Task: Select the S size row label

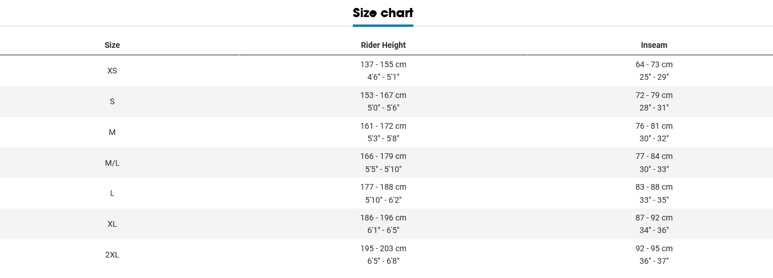Action: click(112, 101)
